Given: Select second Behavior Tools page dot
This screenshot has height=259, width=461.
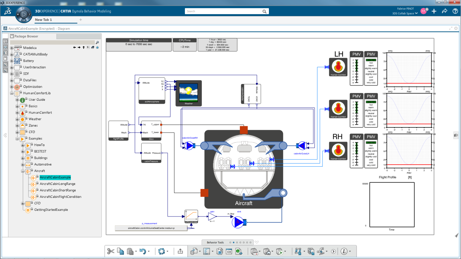Looking at the screenshot, I should coord(234,243).
